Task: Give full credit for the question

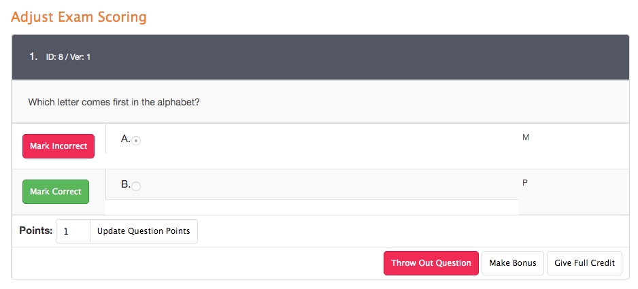Action: point(584,263)
